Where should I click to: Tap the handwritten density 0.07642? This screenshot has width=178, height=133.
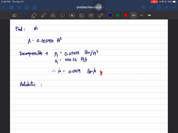pos(72,54)
